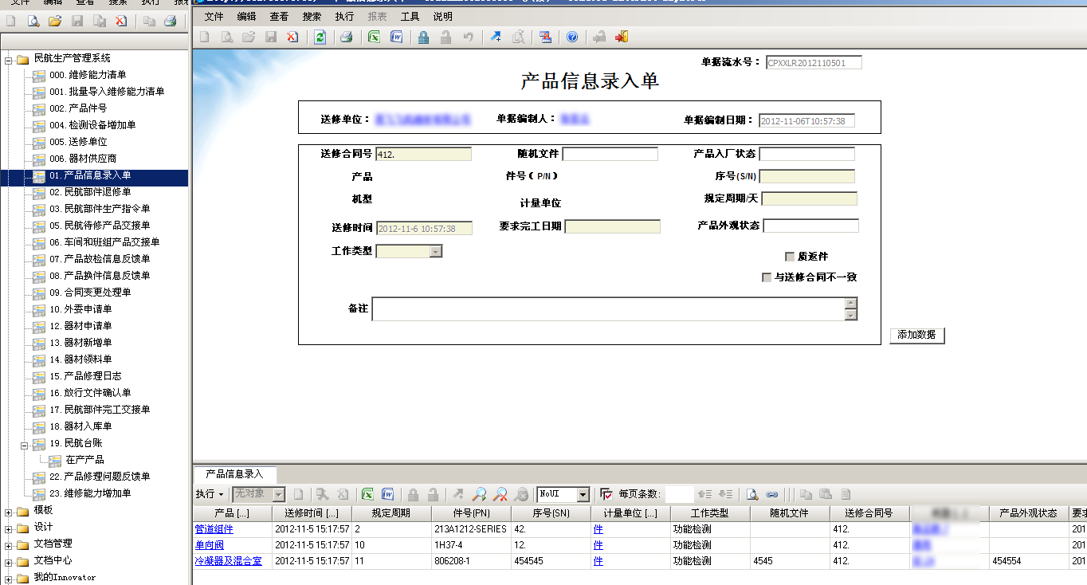Click the 备注 text area
The width and height of the screenshot is (1087, 585).
(x=608, y=308)
